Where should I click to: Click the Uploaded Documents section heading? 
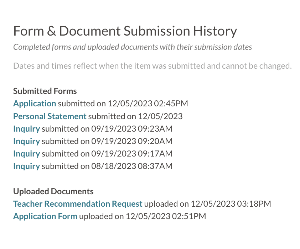click(x=53, y=191)
